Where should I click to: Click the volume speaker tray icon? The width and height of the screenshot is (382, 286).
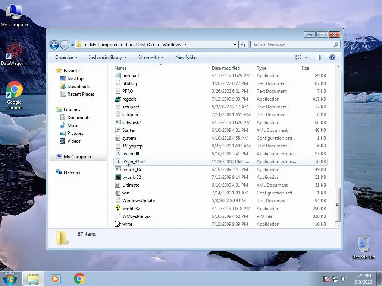(x=344, y=279)
